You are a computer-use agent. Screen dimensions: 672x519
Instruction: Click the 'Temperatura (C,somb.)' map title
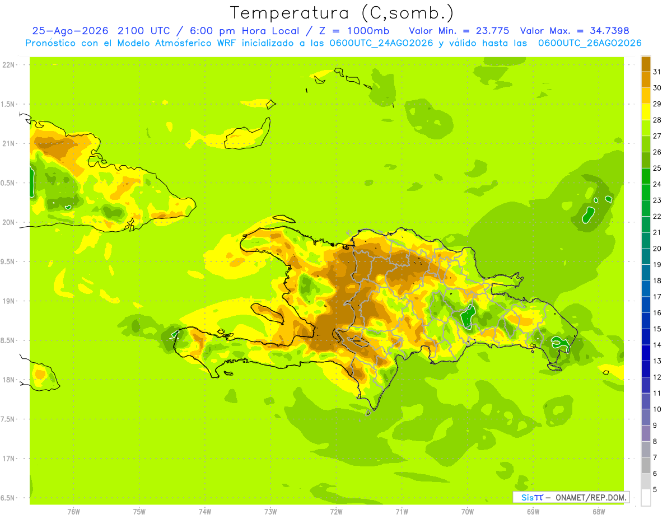tap(342, 13)
